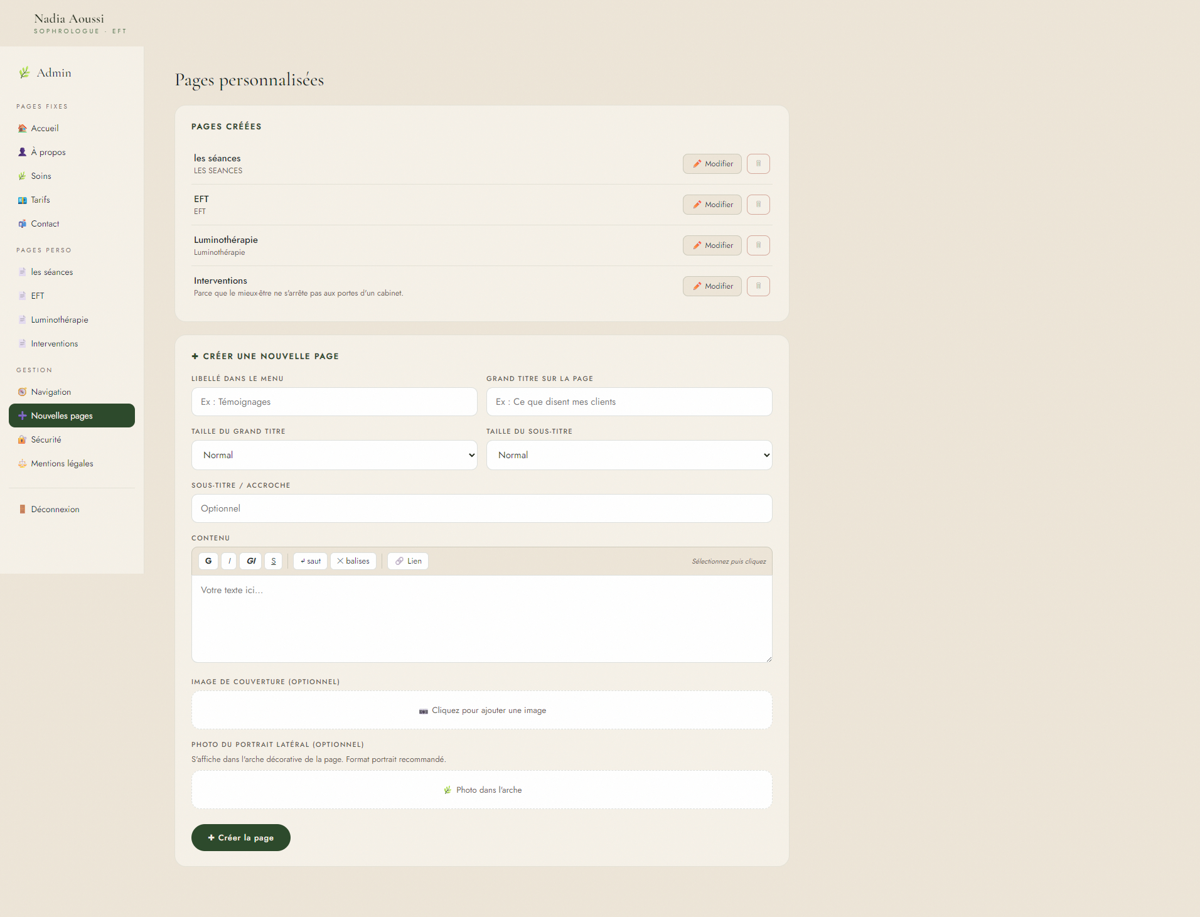This screenshot has height=917, width=1200.
Task: Click the trash icon for the EFT page
Action: click(758, 205)
